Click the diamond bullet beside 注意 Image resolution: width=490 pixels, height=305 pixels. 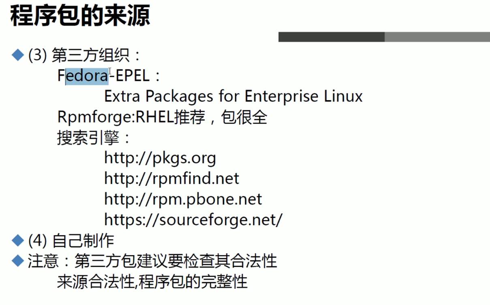pos(18,261)
